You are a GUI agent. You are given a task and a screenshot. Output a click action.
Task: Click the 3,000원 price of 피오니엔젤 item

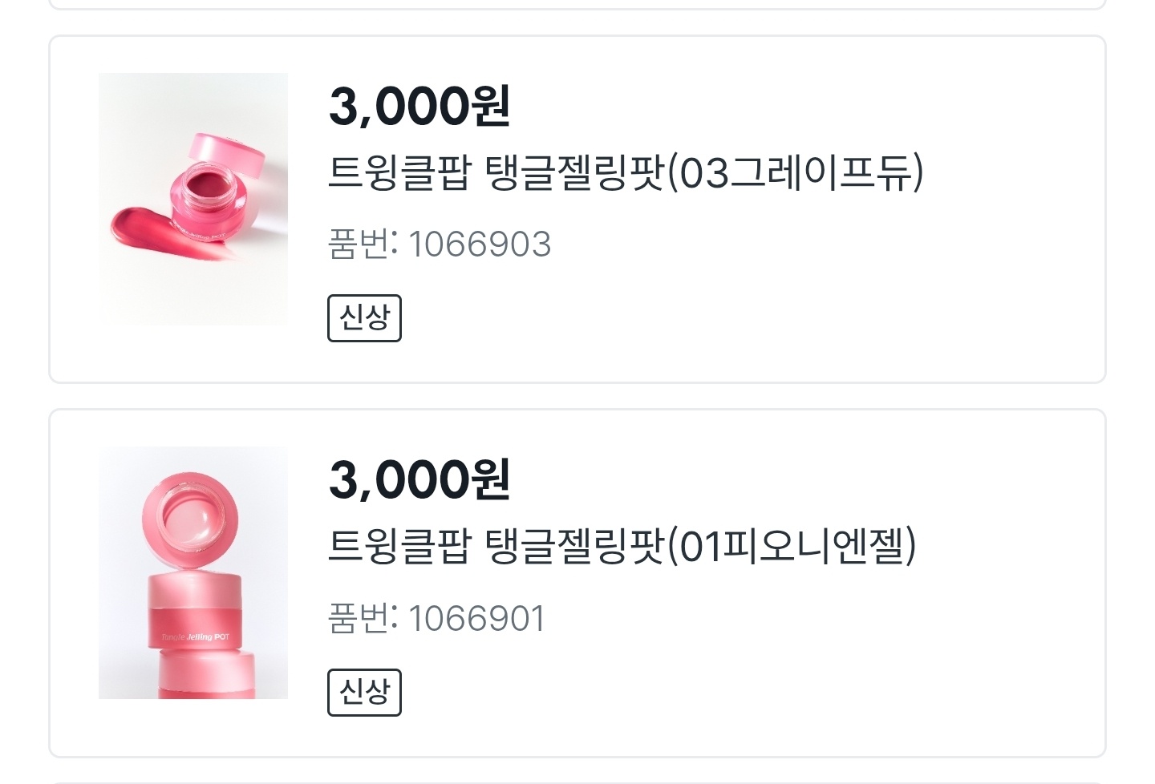[x=419, y=479]
